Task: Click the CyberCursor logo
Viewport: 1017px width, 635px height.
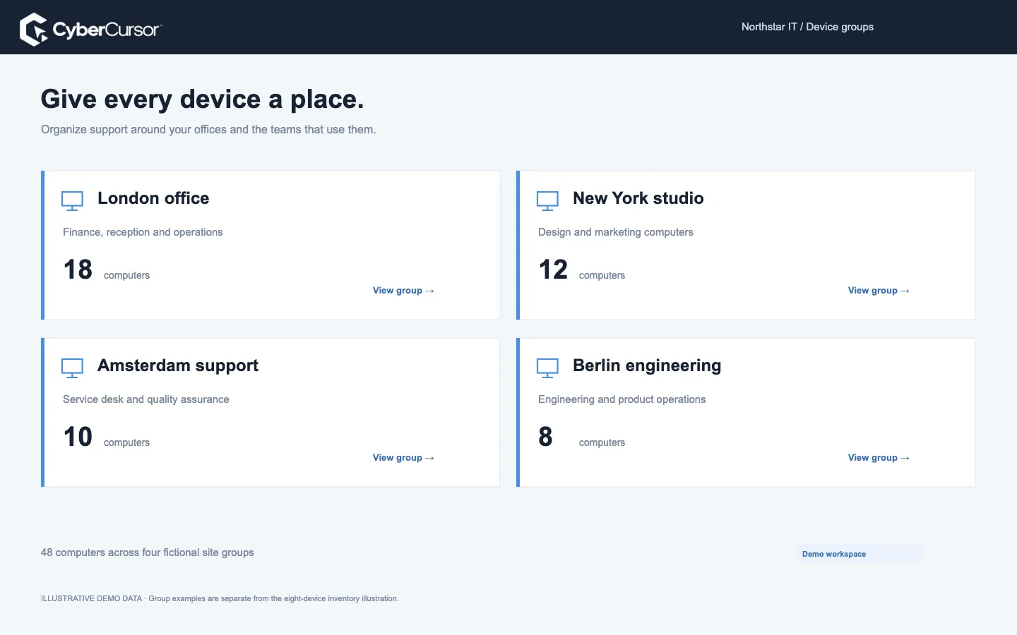Action: point(91,29)
